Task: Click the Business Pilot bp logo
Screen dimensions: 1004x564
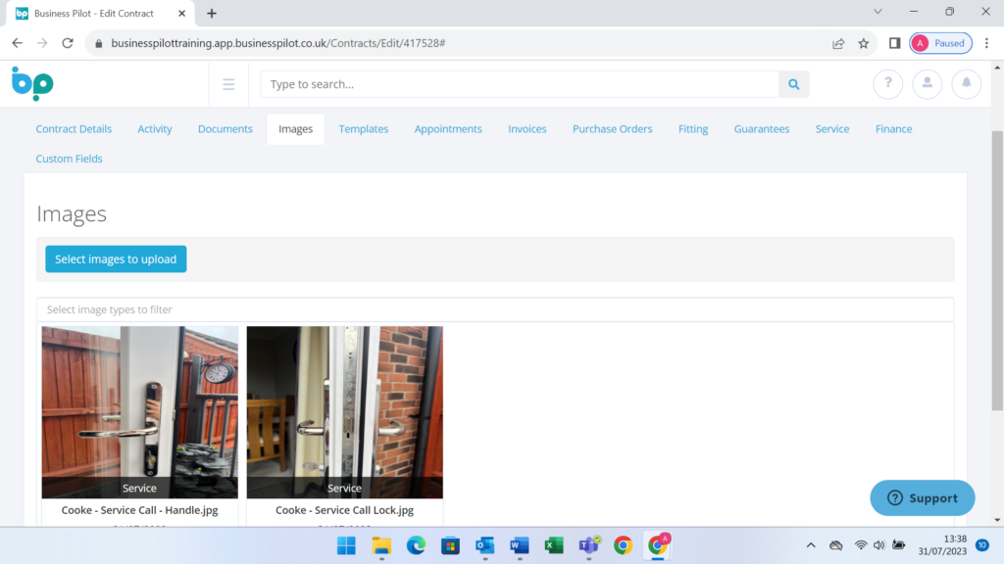Action: (x=32, y=84)
